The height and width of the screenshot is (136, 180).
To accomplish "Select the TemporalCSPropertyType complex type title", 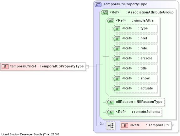I will tap(125, 4).
